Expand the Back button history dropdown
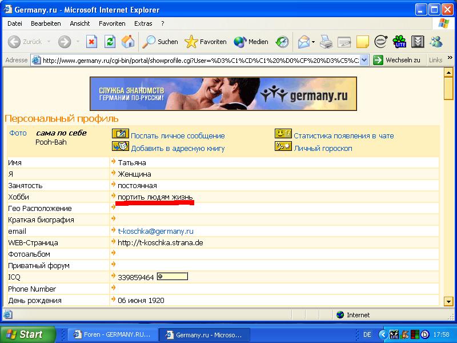 click(49, 42)
